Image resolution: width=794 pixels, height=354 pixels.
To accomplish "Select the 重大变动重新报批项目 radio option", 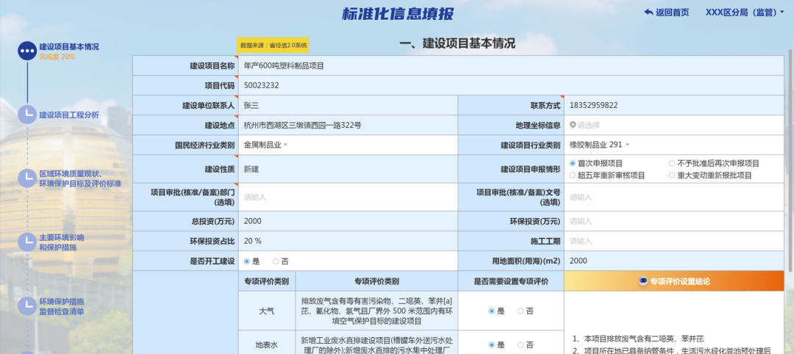I will coord(672,176).
